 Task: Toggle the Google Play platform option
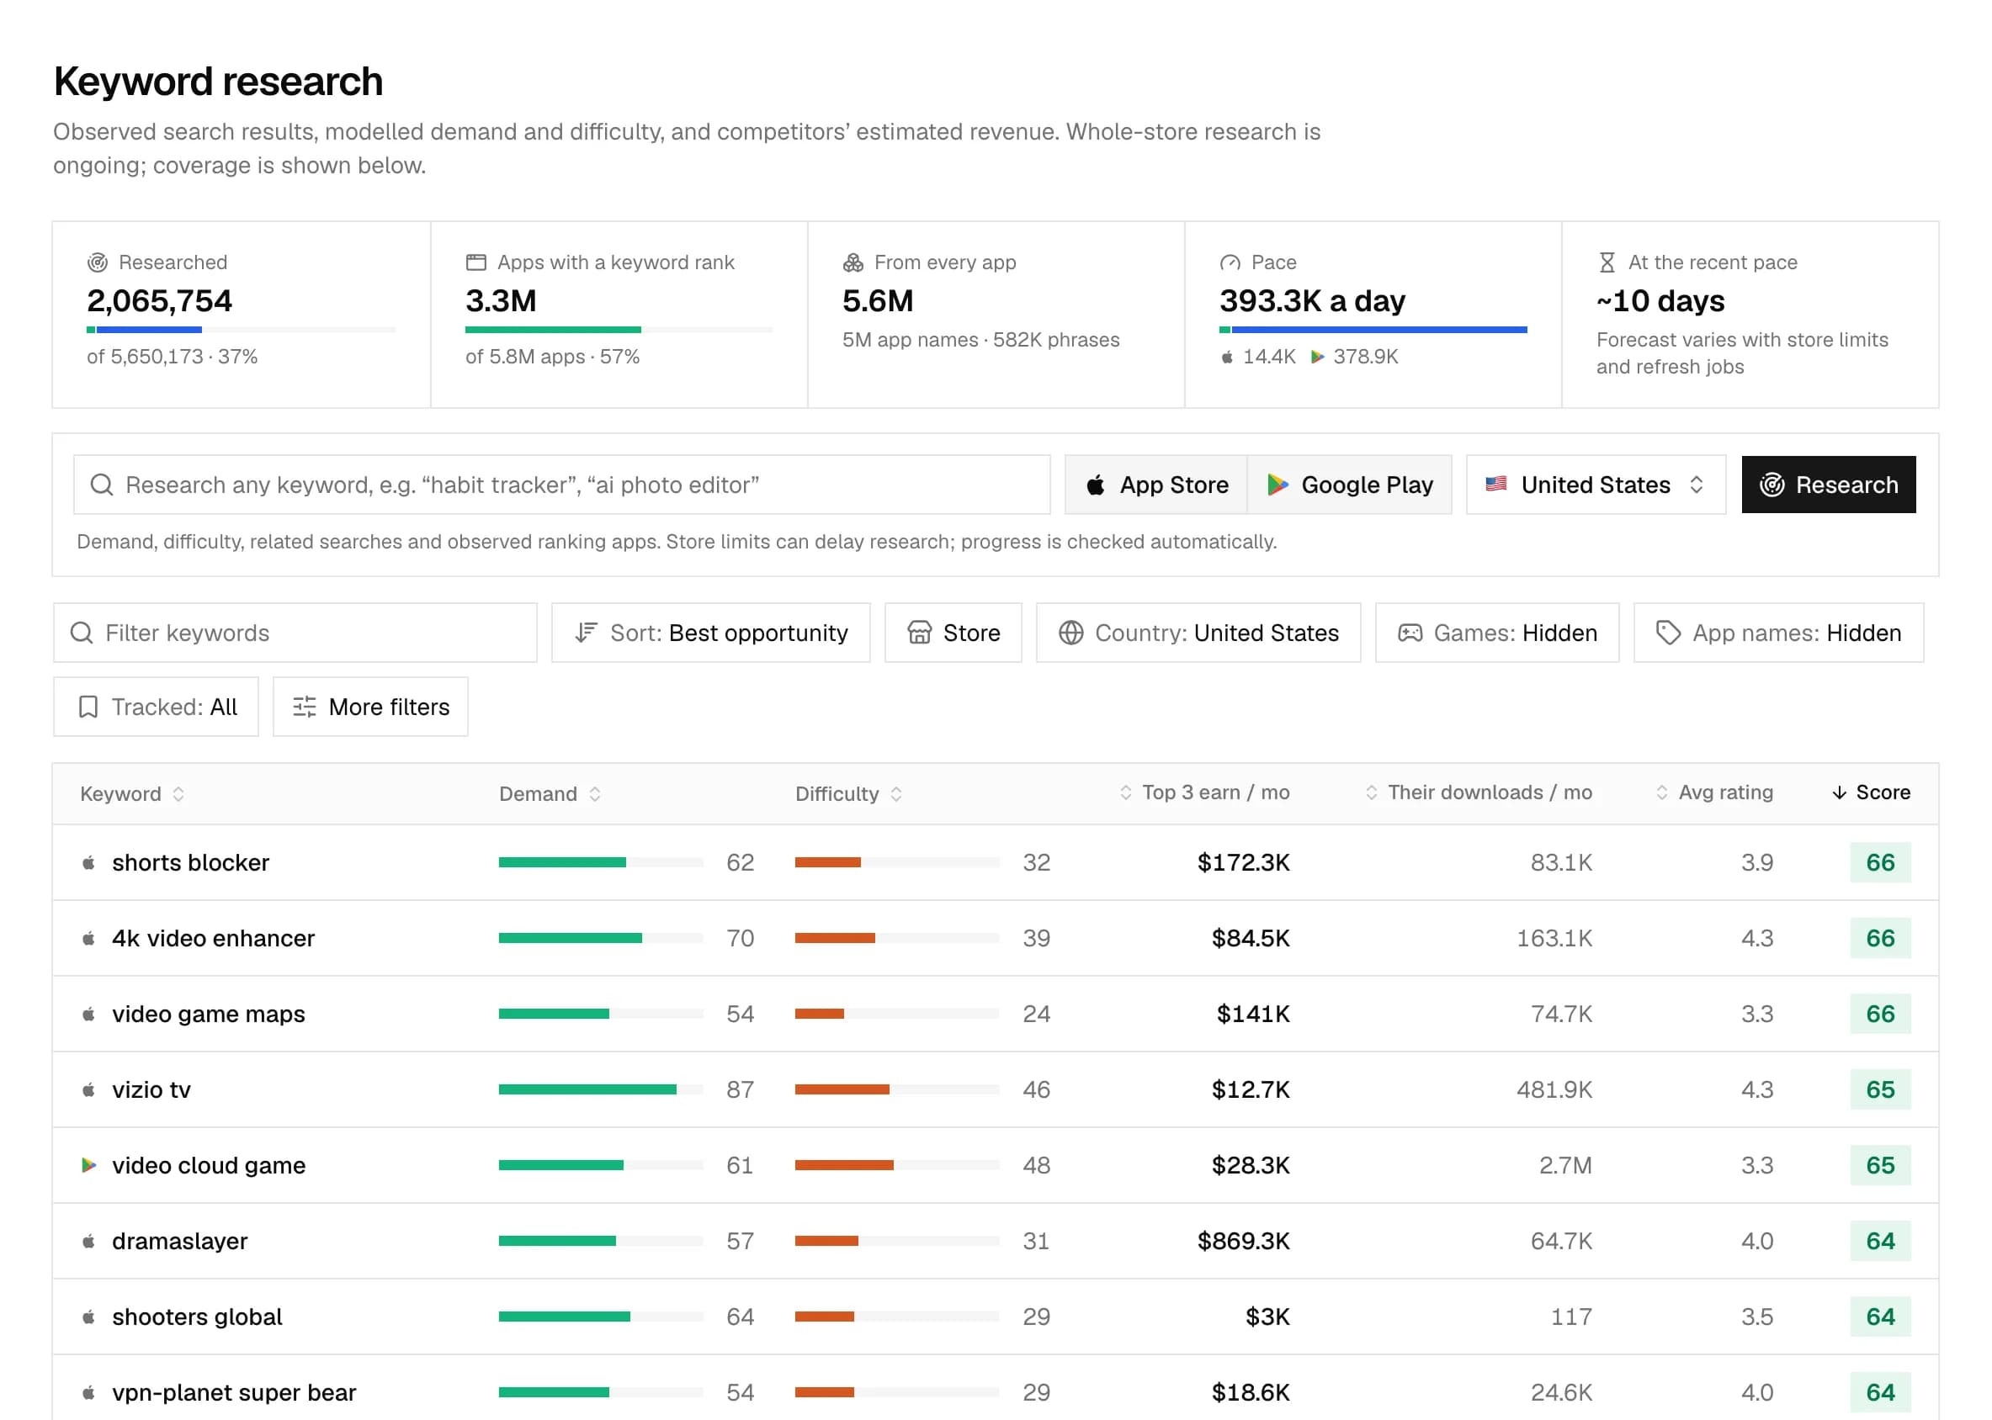(x=1350, y=485)
